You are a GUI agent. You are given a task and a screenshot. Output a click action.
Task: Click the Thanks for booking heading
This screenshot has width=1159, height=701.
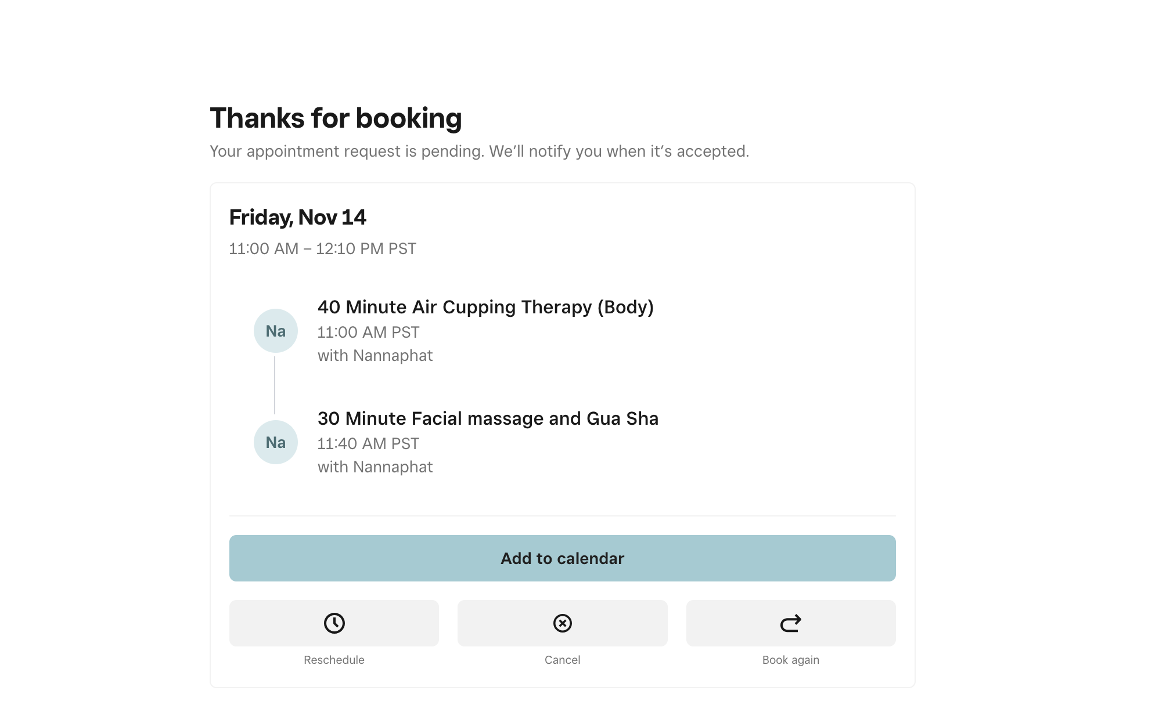[336, 118]
